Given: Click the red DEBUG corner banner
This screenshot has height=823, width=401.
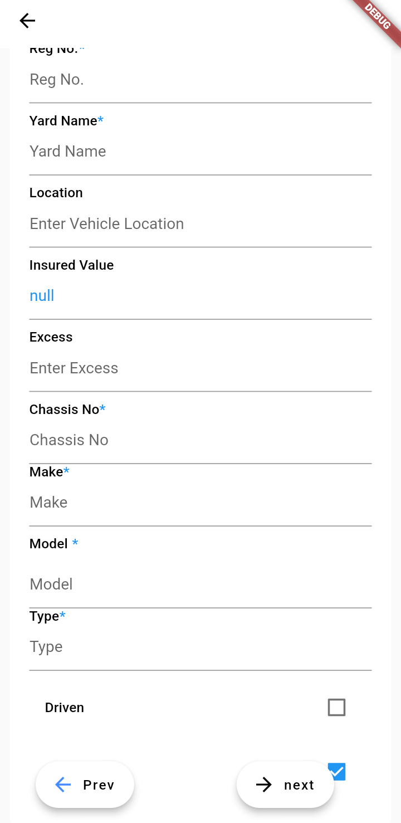Looking at the screenshot, I should click(378, 17).
